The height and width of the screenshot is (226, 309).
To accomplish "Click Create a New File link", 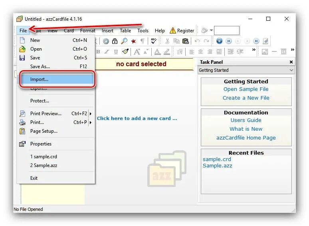I will 246,98.
